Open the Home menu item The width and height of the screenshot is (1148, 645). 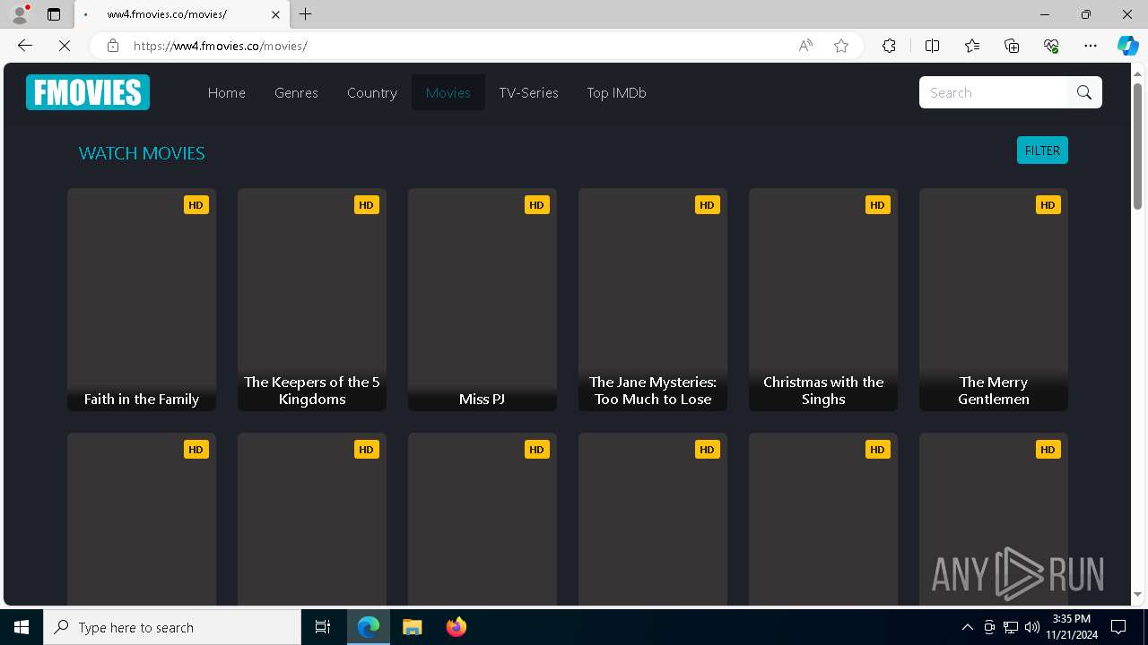click(x=227, y=92)
